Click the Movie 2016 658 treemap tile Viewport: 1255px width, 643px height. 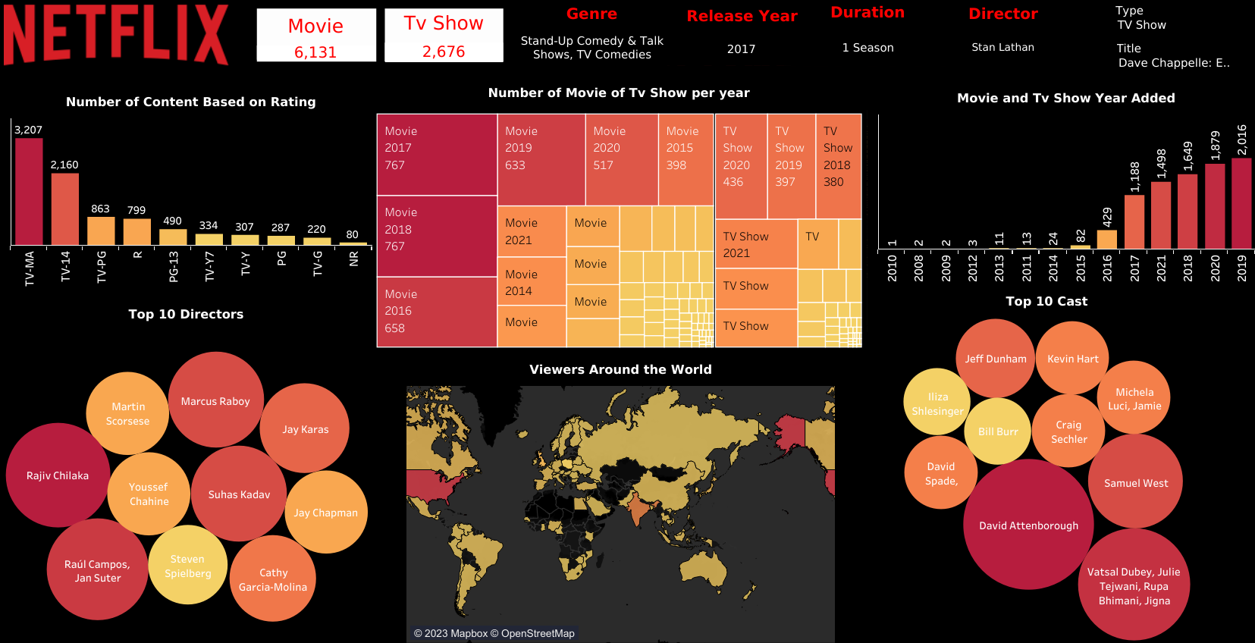(x=437, y=312)
